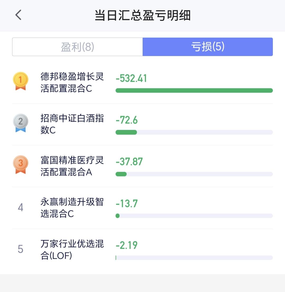Screen dimensions: 285x292
Task: Click the full green bar for -532.41
Action: point(194,90)
